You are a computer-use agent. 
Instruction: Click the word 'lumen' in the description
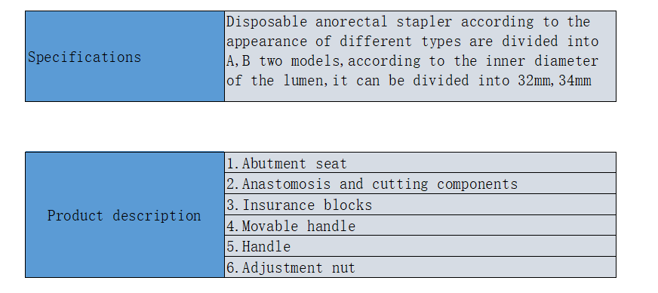click(303, 80)
